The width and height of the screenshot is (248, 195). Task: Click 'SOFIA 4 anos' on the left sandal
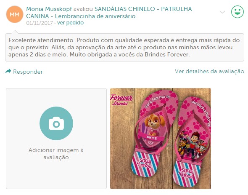pyautogui.click(x=145, y=163)
